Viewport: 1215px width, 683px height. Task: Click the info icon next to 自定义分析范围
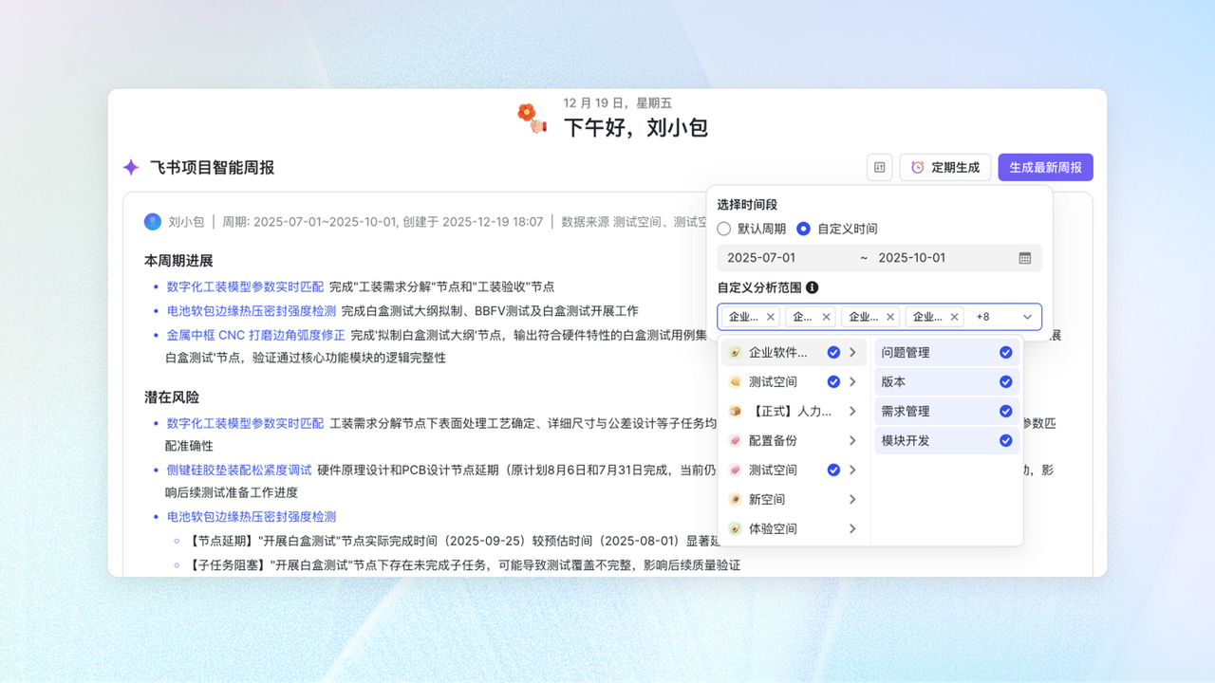pos(812,287)
